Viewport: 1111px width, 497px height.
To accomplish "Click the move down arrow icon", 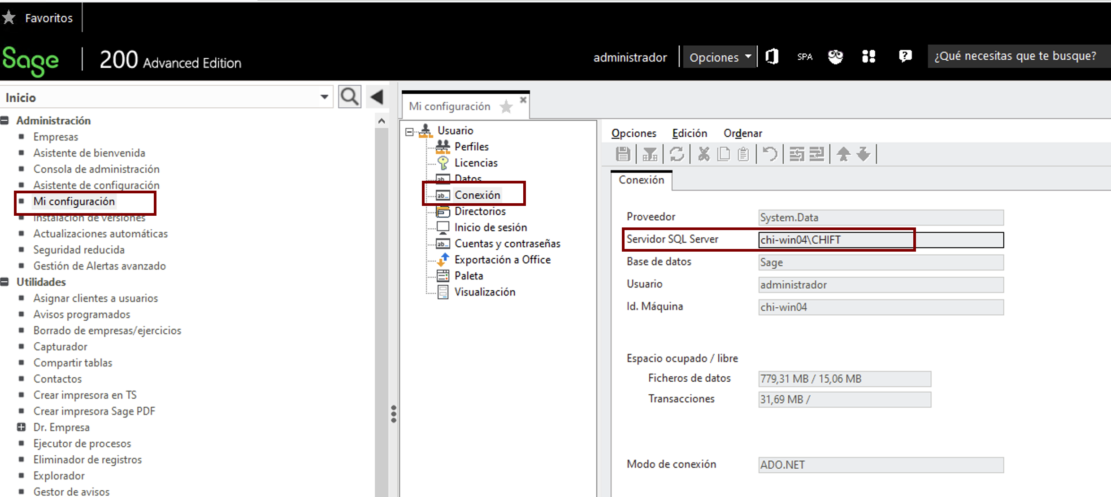I will 863,154.
